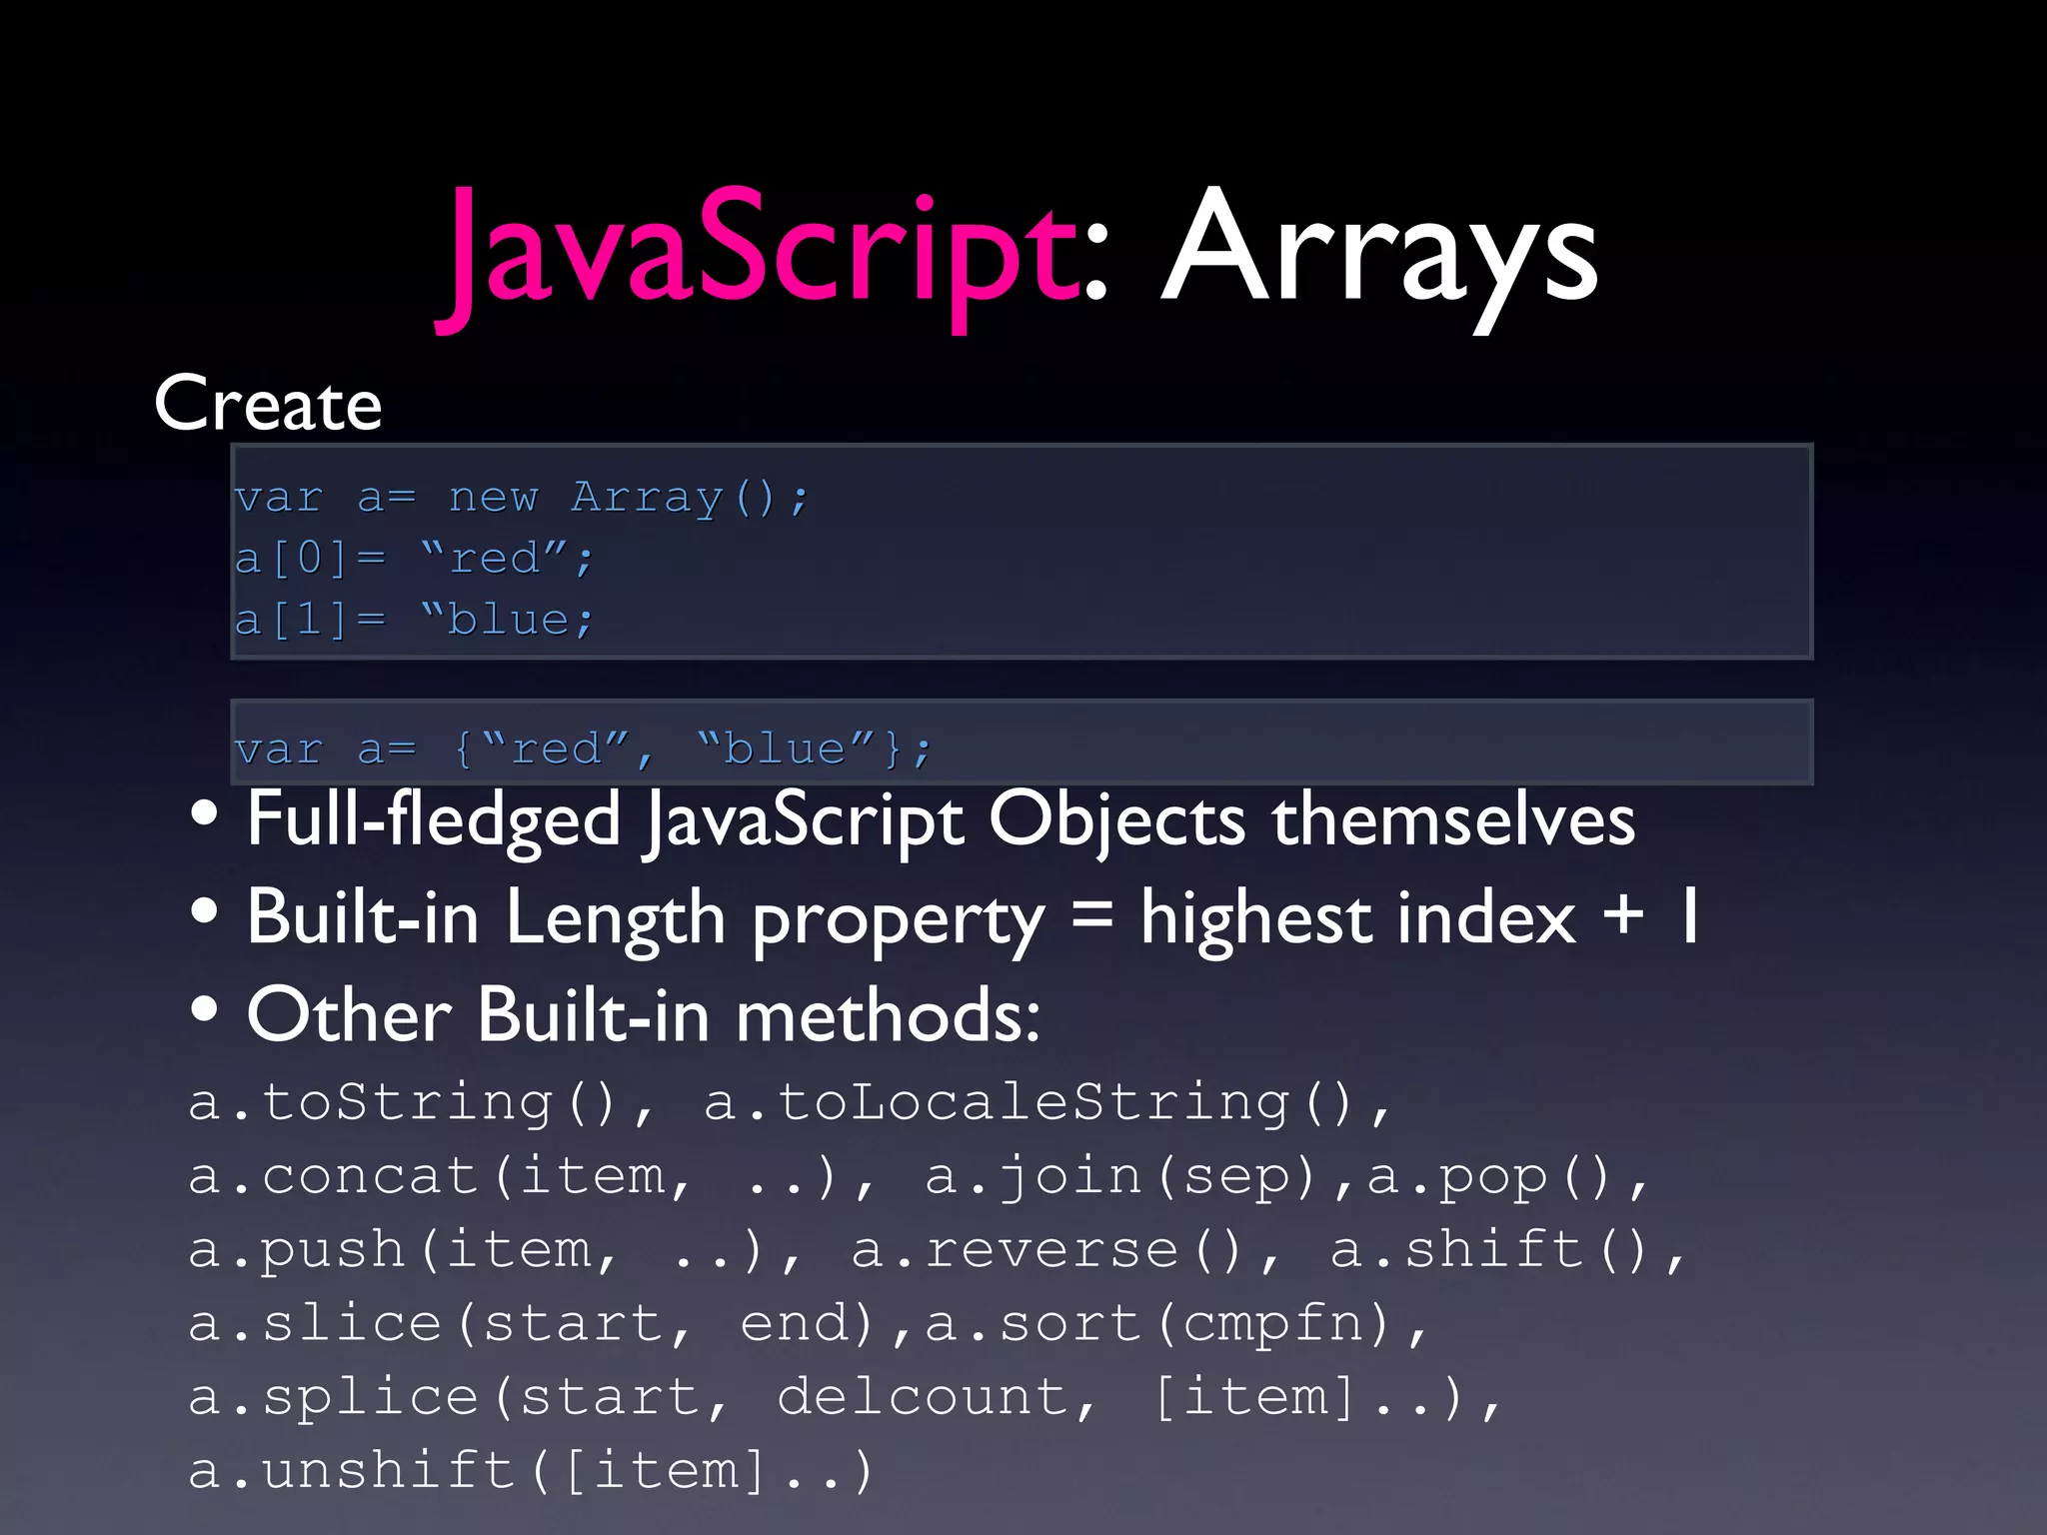Click the line 'a.toString(), a.toLocaleString(),'
Image resolution: width=2047 pixels, height=1535 pixels.
click(790, 1103)
